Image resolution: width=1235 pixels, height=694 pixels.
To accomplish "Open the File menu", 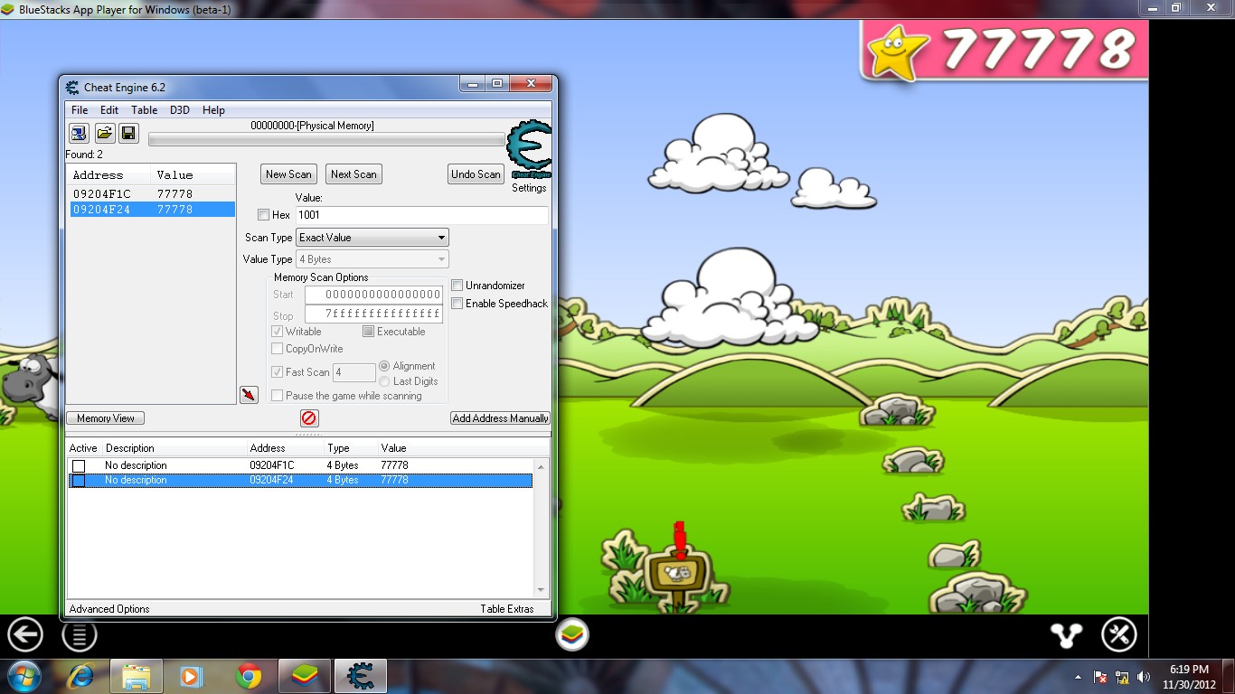I will pyautogui.click(x=80, y=110).
